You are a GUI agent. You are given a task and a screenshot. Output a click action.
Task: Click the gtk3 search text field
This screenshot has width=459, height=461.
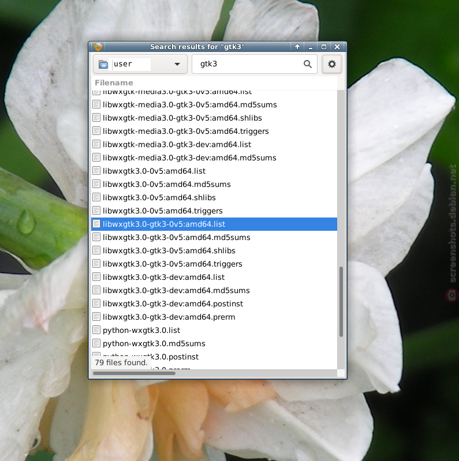point(255,64)
